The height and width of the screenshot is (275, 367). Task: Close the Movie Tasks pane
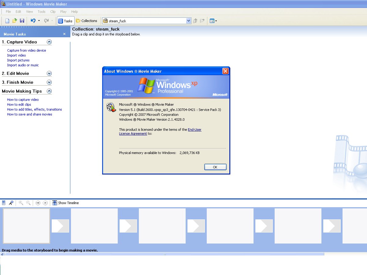coord(64,34)
